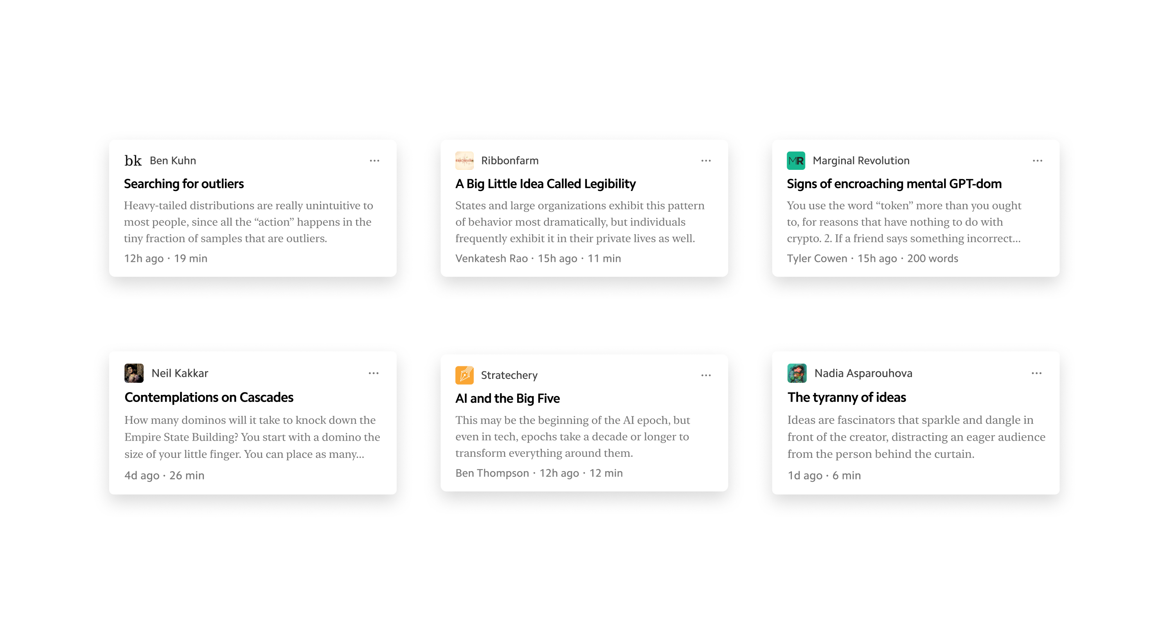
Task: Open Signs of encroaching mental GPT-dom
Action: [x=894, y=184]
